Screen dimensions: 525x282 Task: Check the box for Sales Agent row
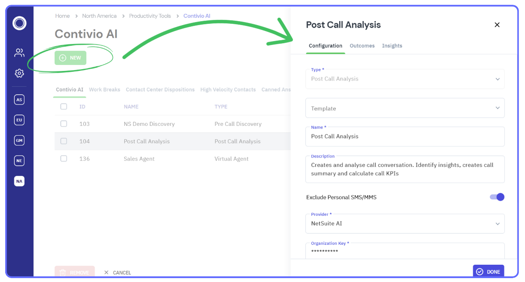[x=64, y=159]
